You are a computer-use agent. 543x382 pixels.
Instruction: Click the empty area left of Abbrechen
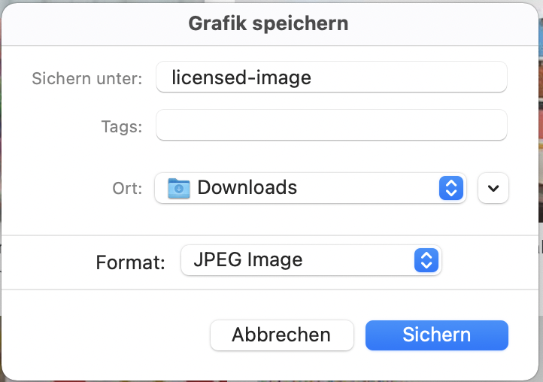coord(105,335)
